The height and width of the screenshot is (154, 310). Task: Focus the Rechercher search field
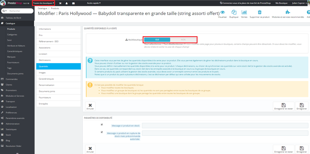[20, 11]
